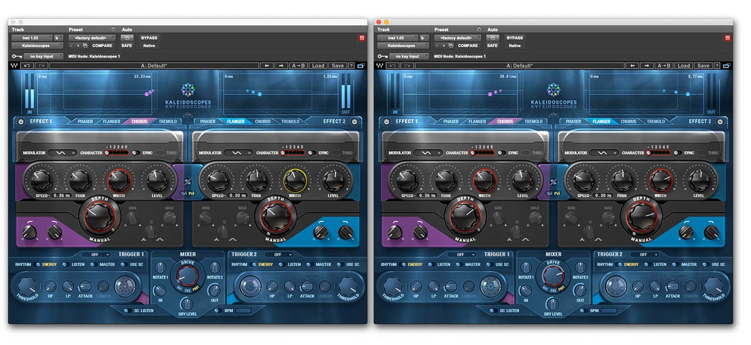Go to next preset arrow in right window
This screenshot has height=345, width=751.
click(647, 66)
